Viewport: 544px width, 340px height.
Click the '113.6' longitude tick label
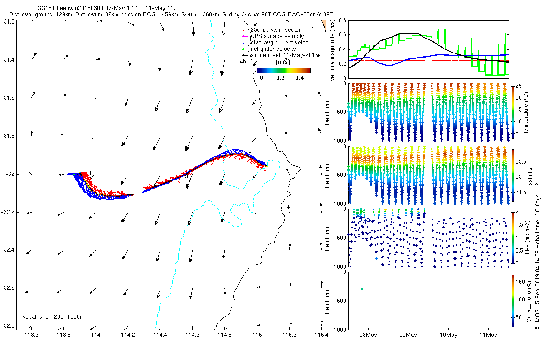tap(31, 335)
